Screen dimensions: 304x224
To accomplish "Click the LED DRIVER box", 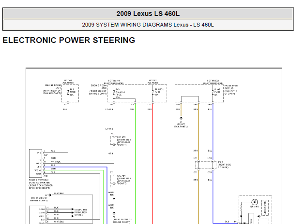I will pyautogui.click(x=265, y=208).
